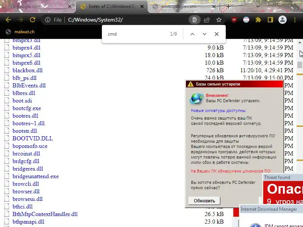This screenshot has height=227, width=303.
Task: Open bridgeres.dll file link
Action: click(28, 169)
